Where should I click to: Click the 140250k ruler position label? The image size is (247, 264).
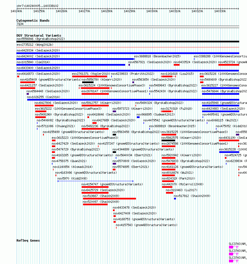pos(39,11)
